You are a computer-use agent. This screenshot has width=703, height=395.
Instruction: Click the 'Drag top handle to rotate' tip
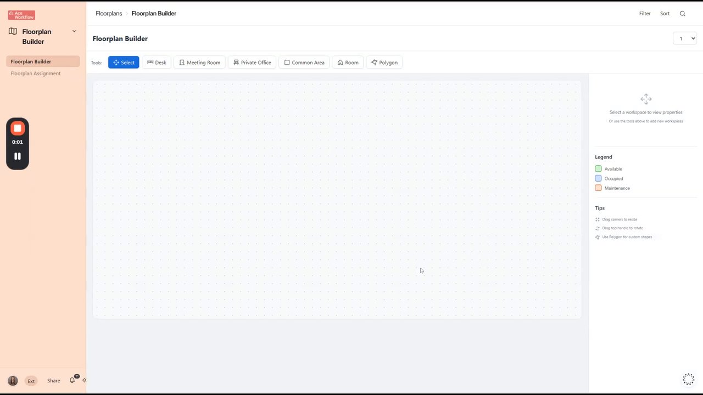(622, 228)
